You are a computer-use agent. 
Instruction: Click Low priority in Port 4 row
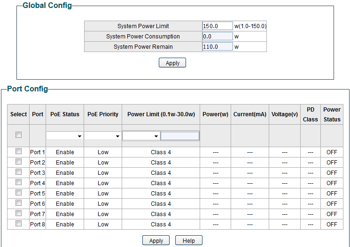pos(103,183)
